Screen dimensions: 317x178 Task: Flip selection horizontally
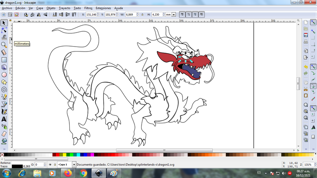point(39,14)
